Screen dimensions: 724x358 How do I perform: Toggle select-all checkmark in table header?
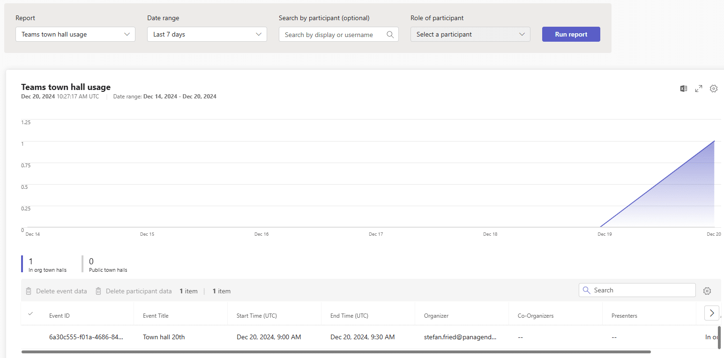coord(30,314)
